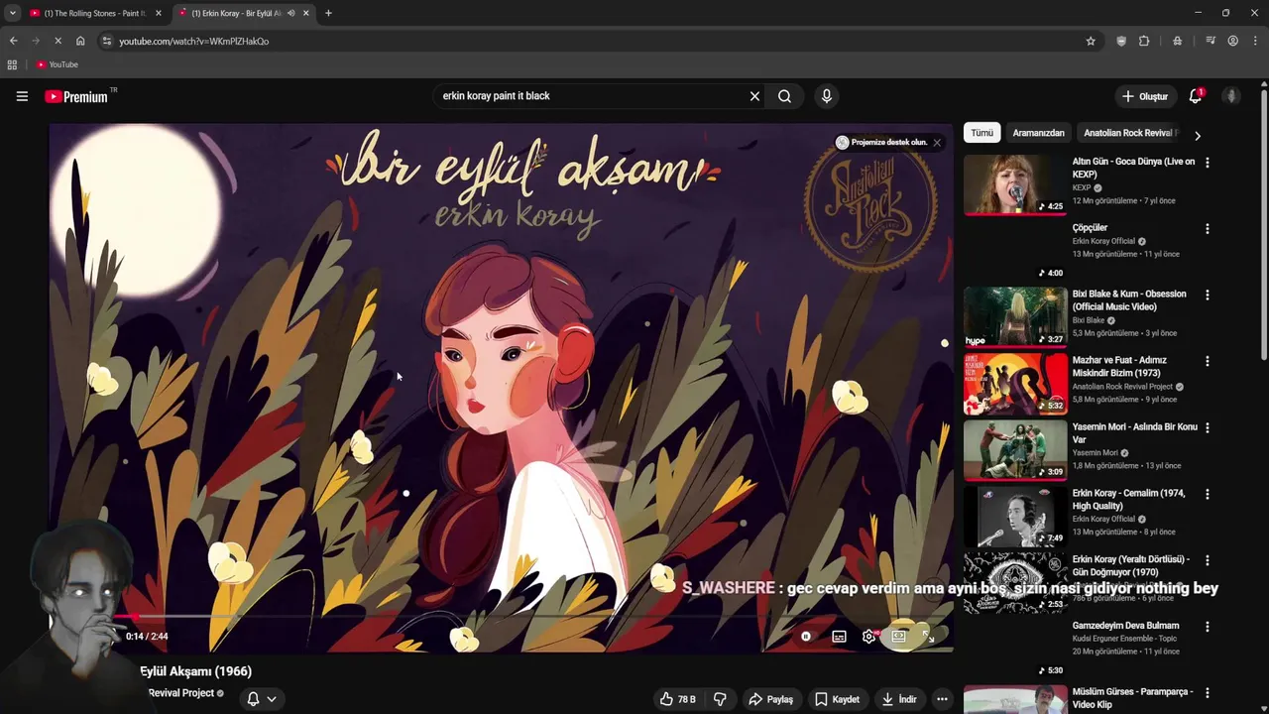This screenshot has height=714, width=1269.
Task: Select the Anatolian Rock Revival chip
Action: point(1130,133)
